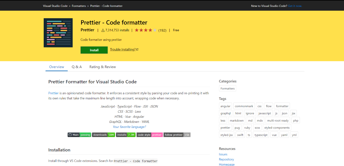Click the installs download icon
The width and height of the screenshot is (344, 166).
coord(103,30)
